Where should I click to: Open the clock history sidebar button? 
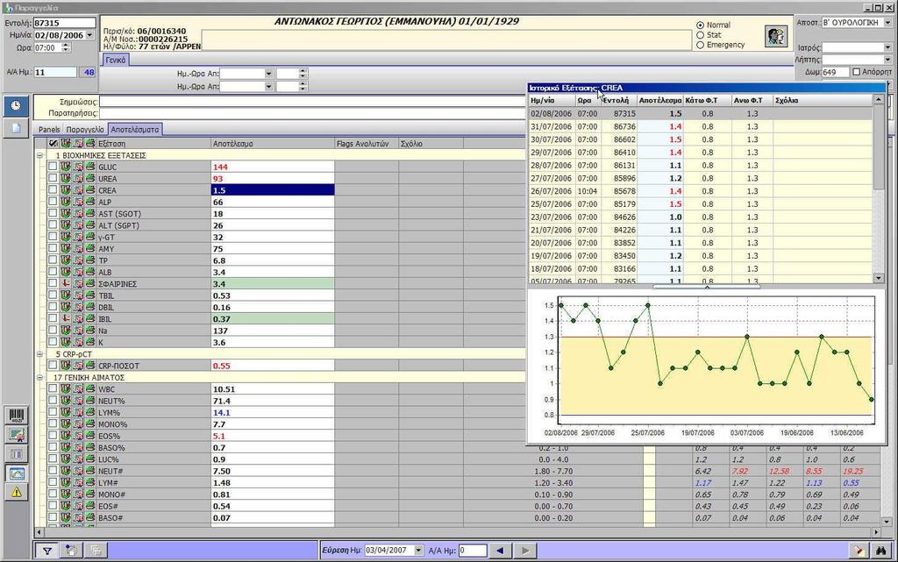16,106
